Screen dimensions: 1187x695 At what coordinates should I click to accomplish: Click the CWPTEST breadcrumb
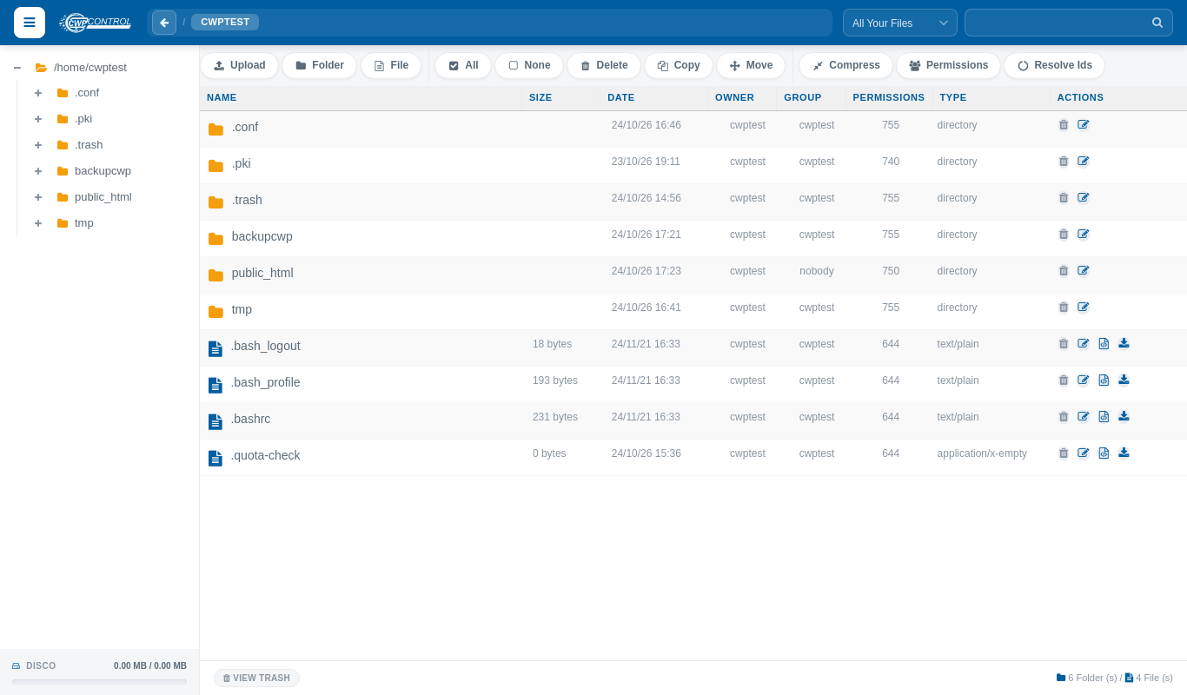point(225,23)
